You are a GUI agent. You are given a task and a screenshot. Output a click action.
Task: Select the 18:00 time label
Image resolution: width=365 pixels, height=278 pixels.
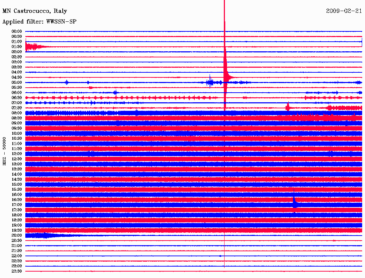tap(17, 215)
